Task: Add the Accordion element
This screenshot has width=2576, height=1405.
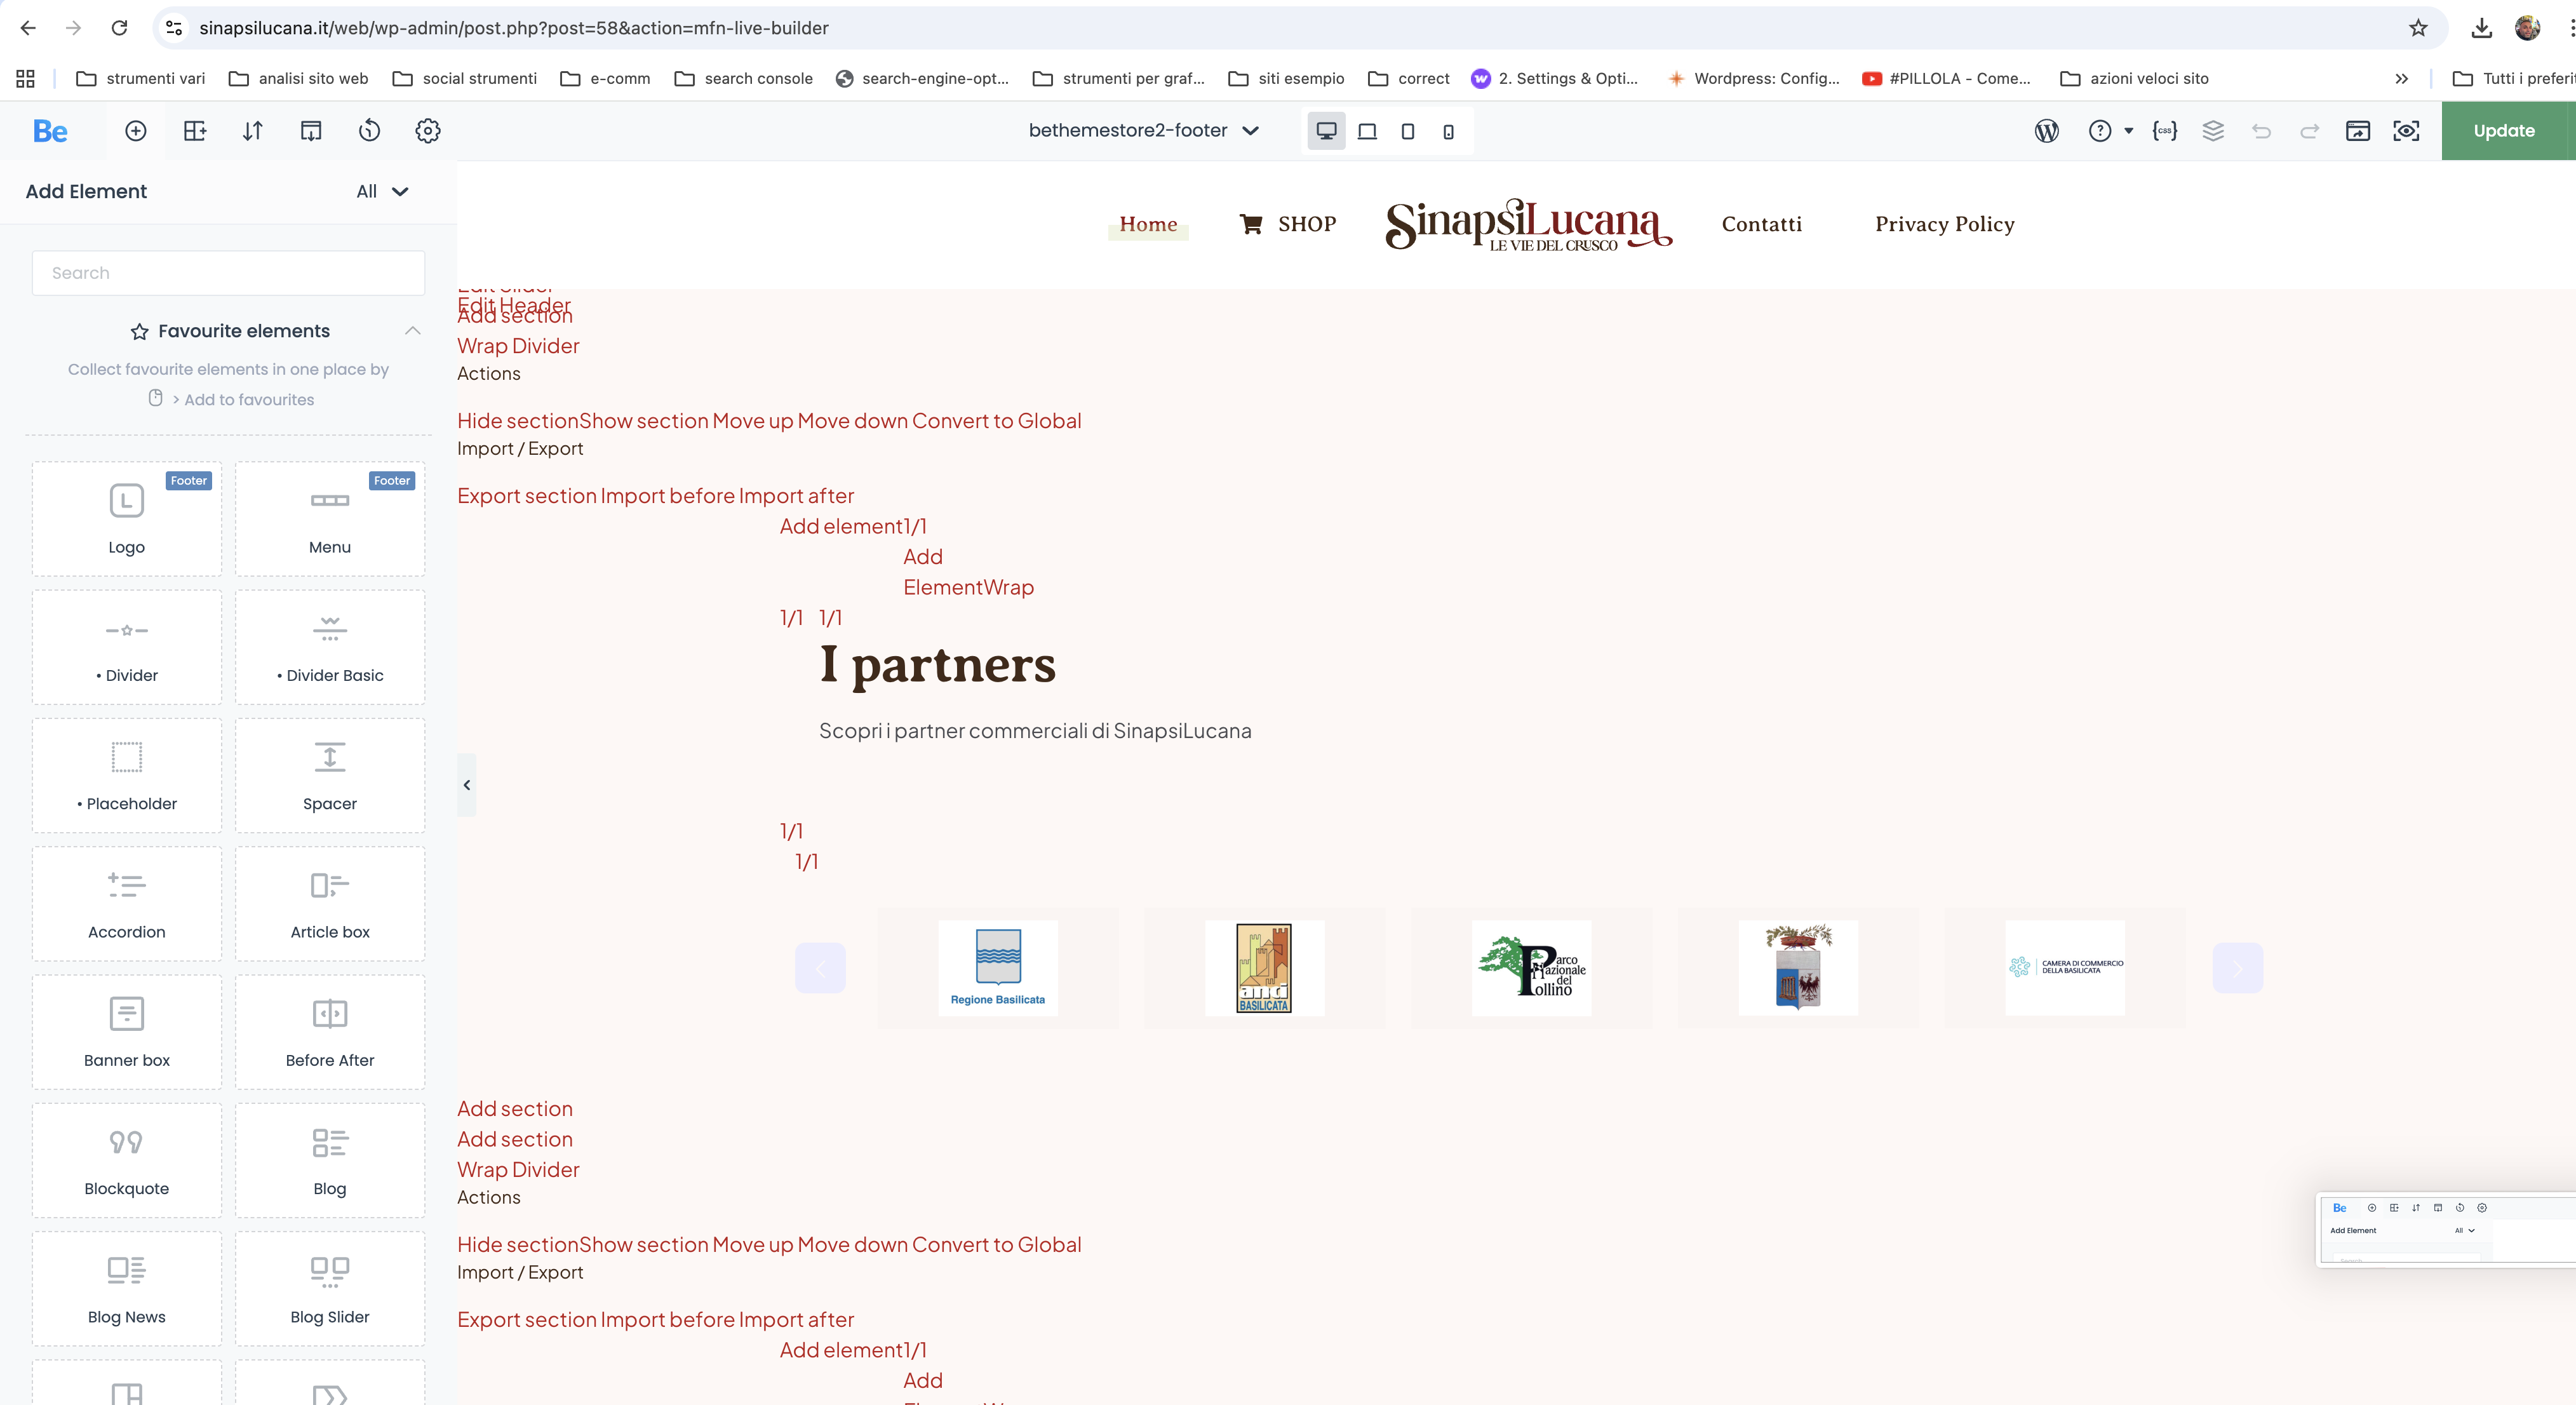Action: pyautogui.click(x=127, y=904)
